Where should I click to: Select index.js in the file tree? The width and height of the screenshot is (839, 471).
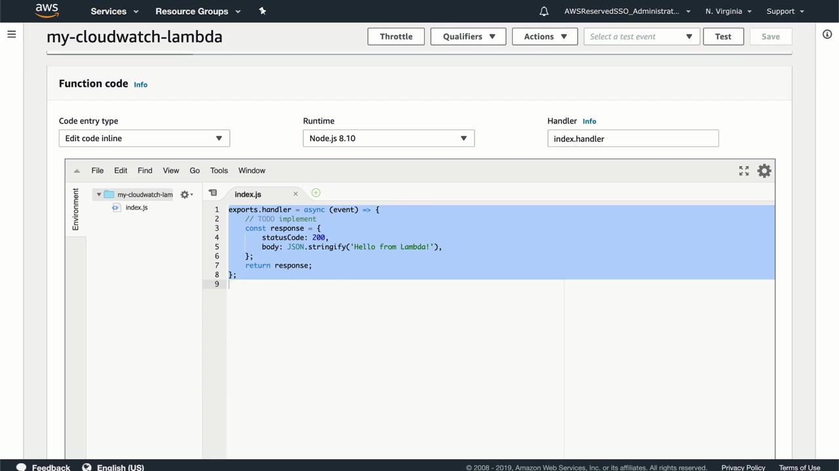point(136,207)
